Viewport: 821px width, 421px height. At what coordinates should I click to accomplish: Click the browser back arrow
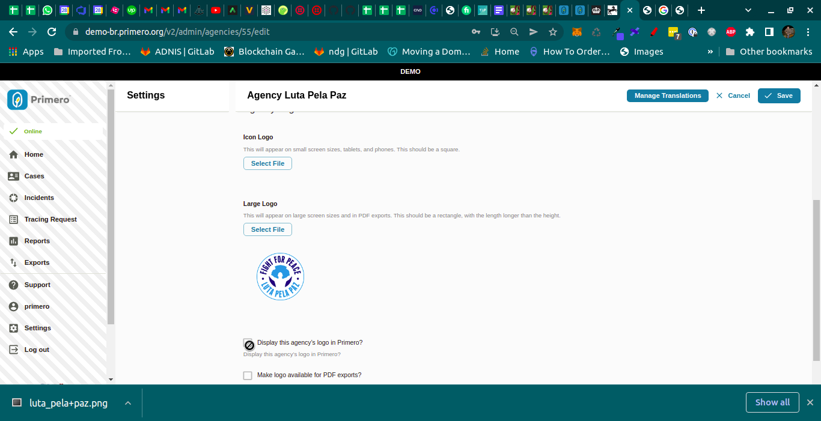click(13, 32)
